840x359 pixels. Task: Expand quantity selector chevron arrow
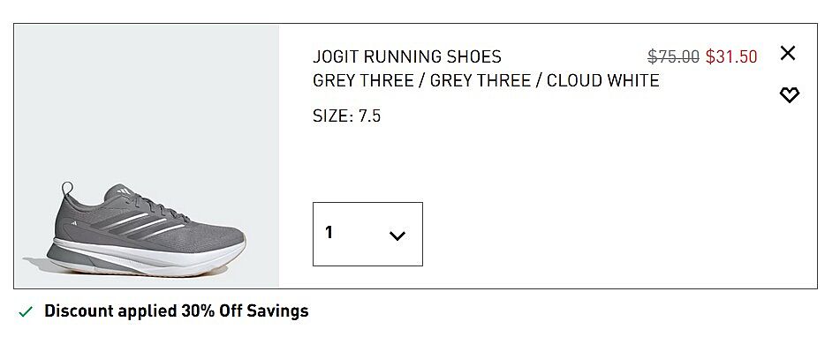click(x=397, y=236)
